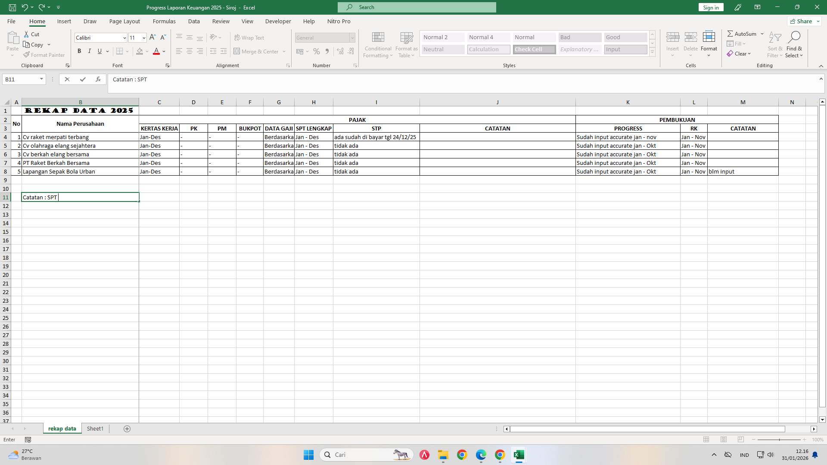Click the Sign in button
Viewport: 827px width, 465px height.
point(710,7)
